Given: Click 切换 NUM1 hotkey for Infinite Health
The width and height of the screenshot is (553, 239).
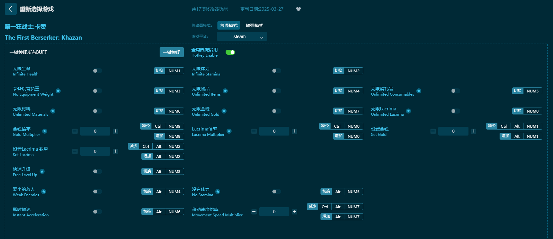Looking at the screenshot, I should pos(169,71).
